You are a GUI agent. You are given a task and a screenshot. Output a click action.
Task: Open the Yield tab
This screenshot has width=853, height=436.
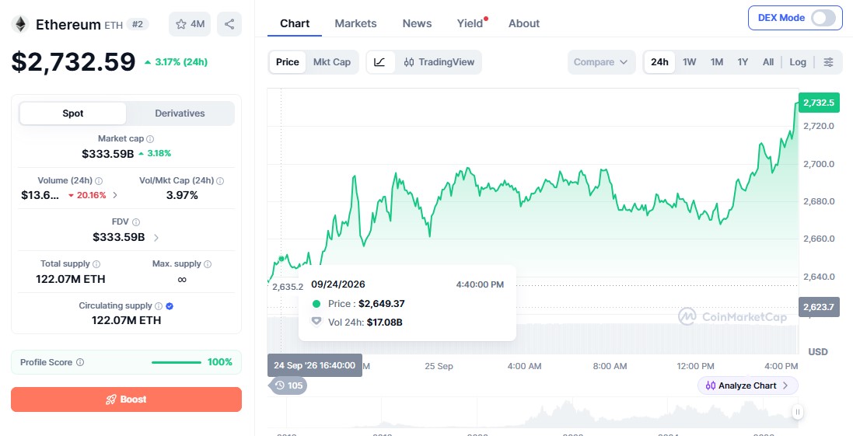pos(470,23)
